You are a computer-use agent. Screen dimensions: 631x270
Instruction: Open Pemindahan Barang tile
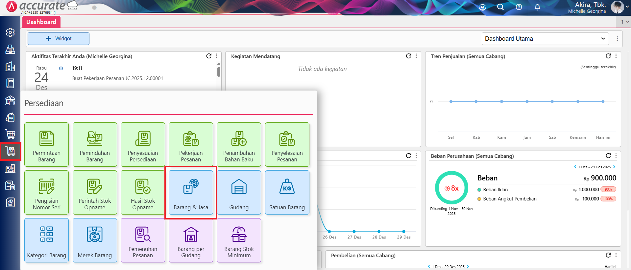pyautogui.click(x=95, y=144)
